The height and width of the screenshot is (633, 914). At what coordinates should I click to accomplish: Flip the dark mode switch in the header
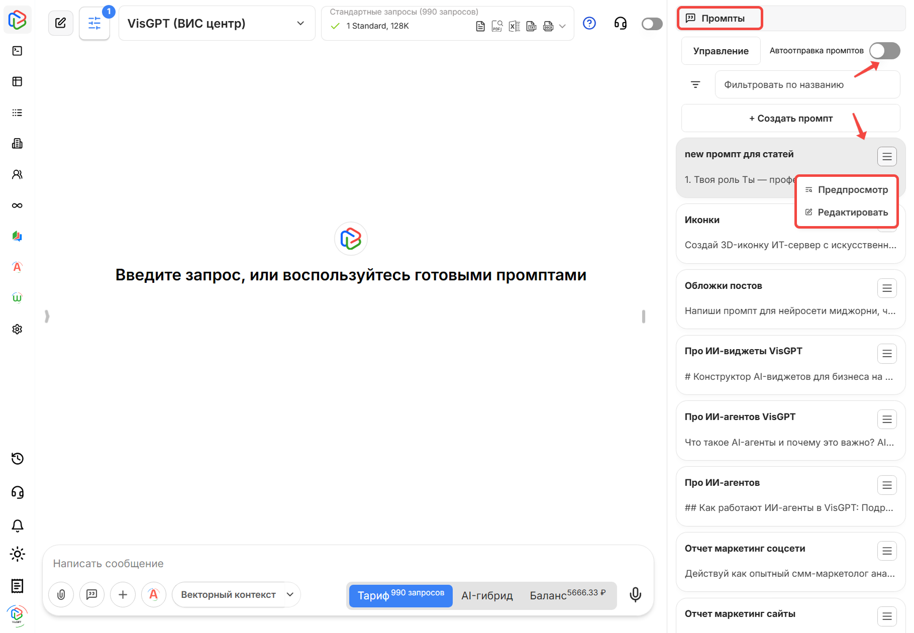(651, 23)
